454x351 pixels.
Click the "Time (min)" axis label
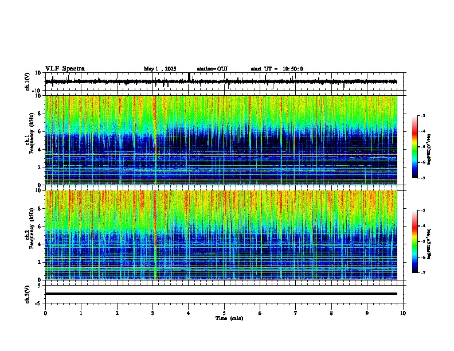coord(229,318)
